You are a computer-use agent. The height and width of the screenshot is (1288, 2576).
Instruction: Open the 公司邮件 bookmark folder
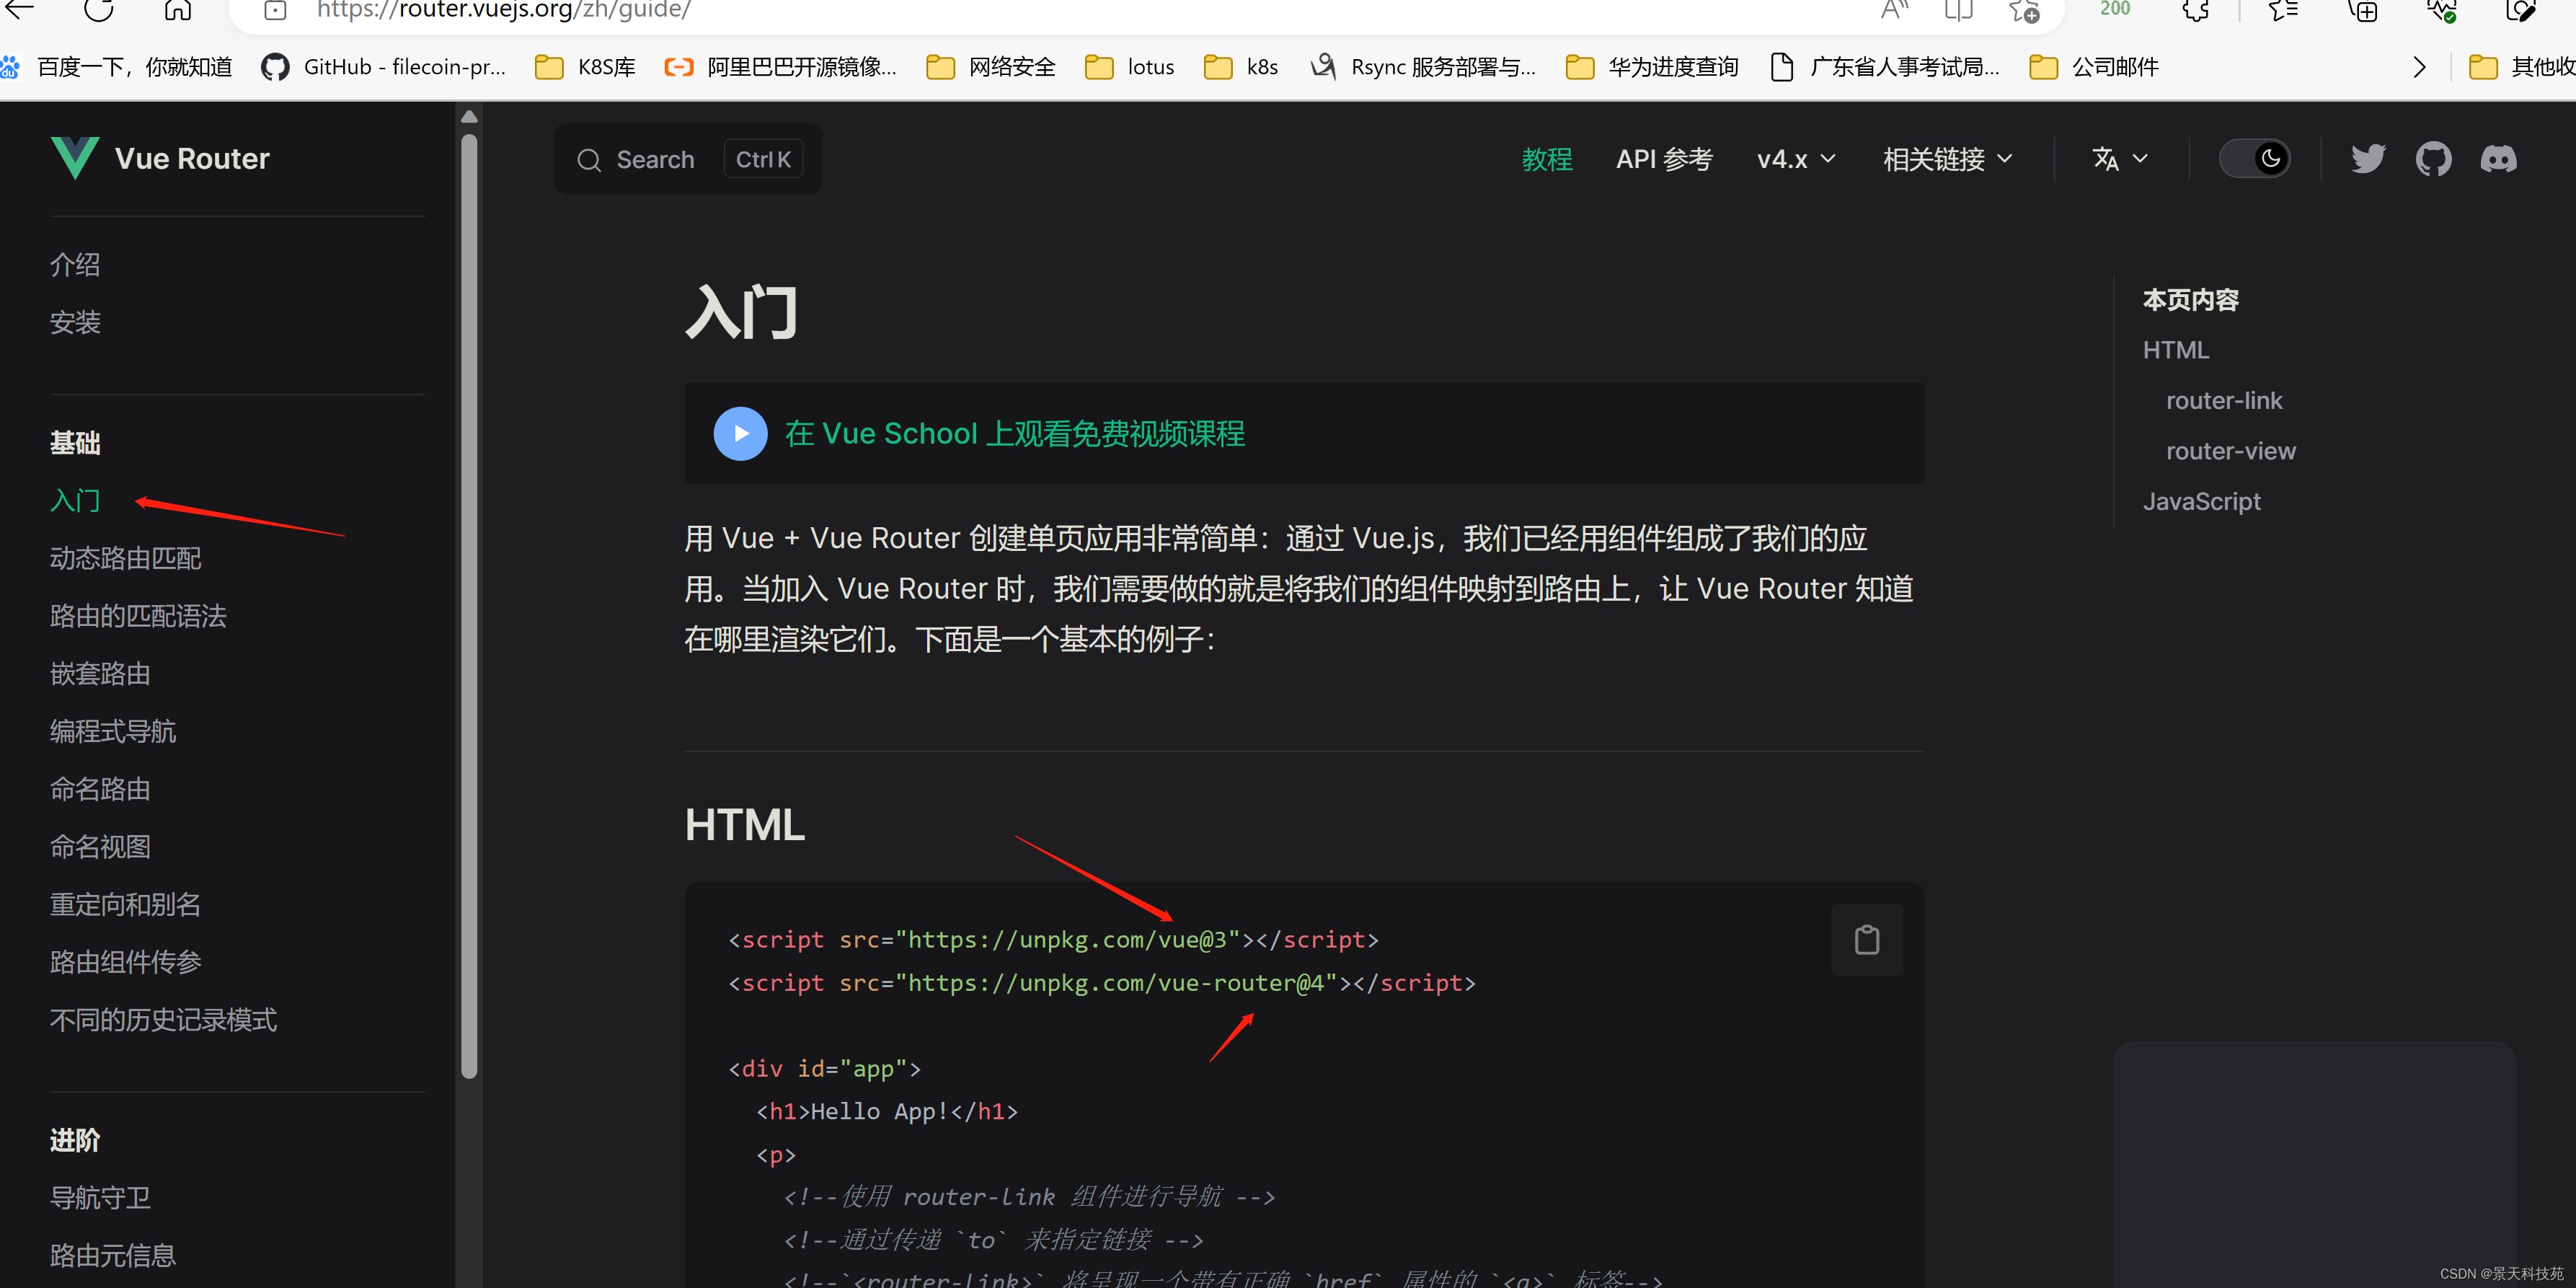(x=2094, y=67)
